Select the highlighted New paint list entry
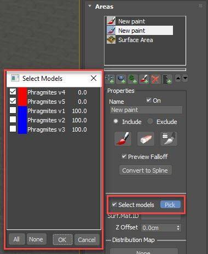208x254 pixels. (140, 31)
